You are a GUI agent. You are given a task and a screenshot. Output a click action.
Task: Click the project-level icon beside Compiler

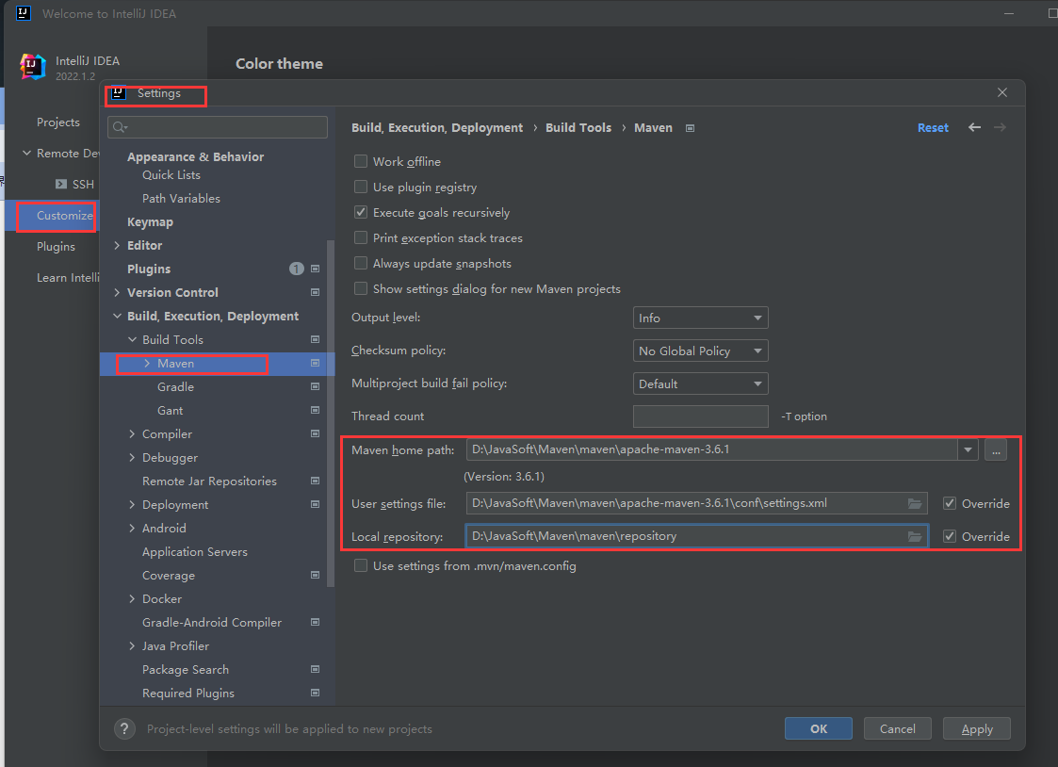tap(315, 433)
